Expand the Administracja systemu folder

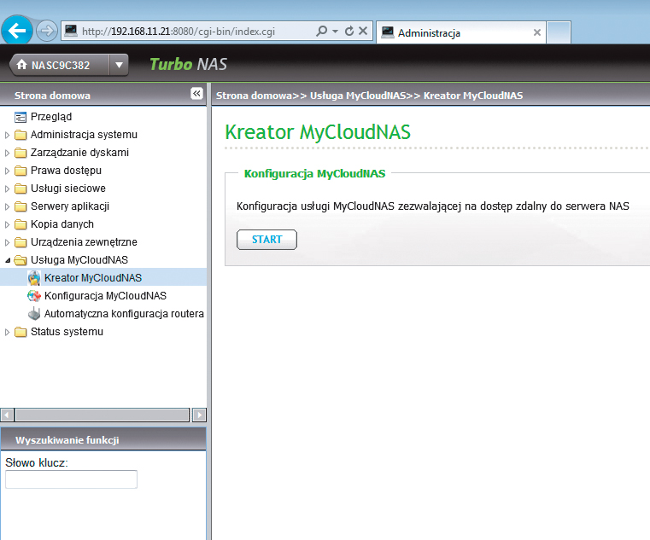(9, 135)
